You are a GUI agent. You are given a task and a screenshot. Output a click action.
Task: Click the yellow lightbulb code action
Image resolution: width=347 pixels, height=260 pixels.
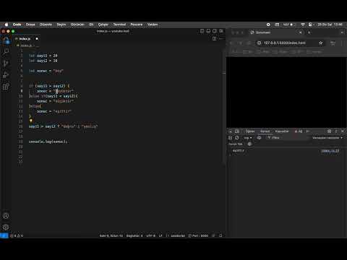click(x=31, y=121)
